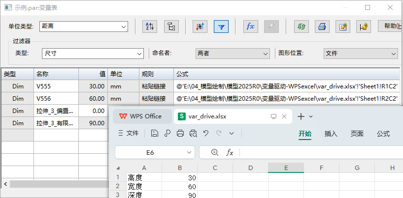Click the 0.00 value cell
This screenshot has width=403, height=198.
coord(93,111)
